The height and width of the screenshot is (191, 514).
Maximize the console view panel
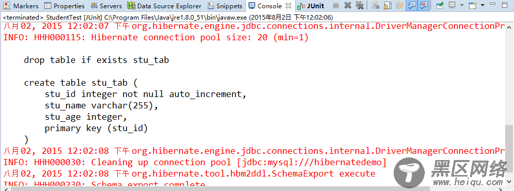tap(505, 5)
